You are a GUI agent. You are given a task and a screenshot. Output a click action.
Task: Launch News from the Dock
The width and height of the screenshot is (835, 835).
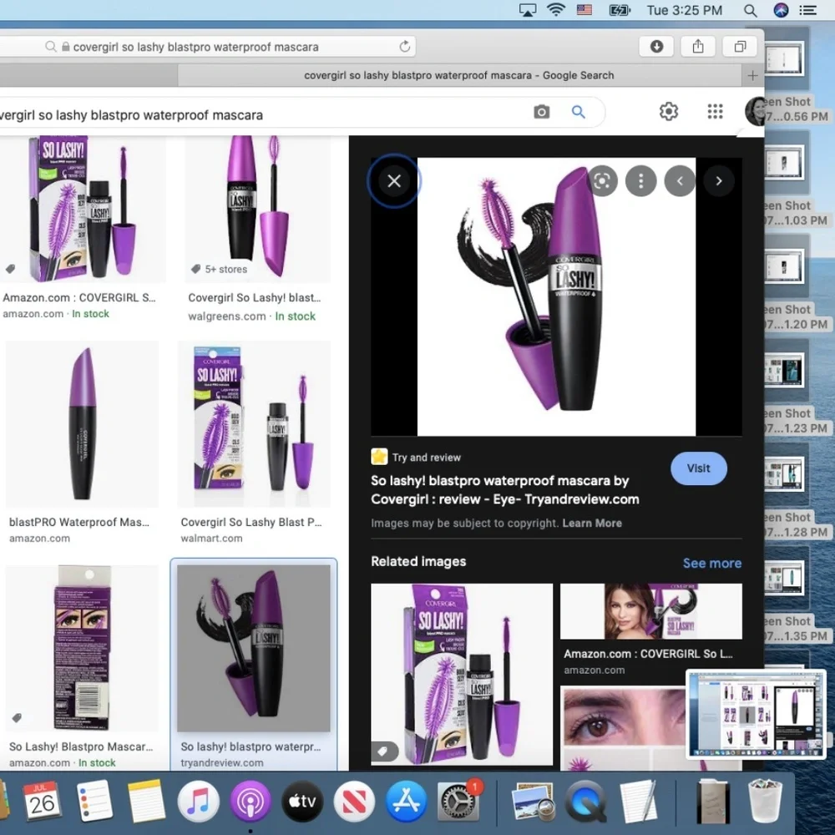pos(354,801)
